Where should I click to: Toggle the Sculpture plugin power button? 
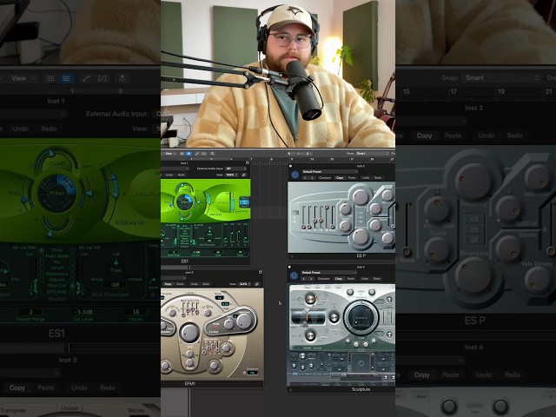pyautogui.click(x=294, y=275)
